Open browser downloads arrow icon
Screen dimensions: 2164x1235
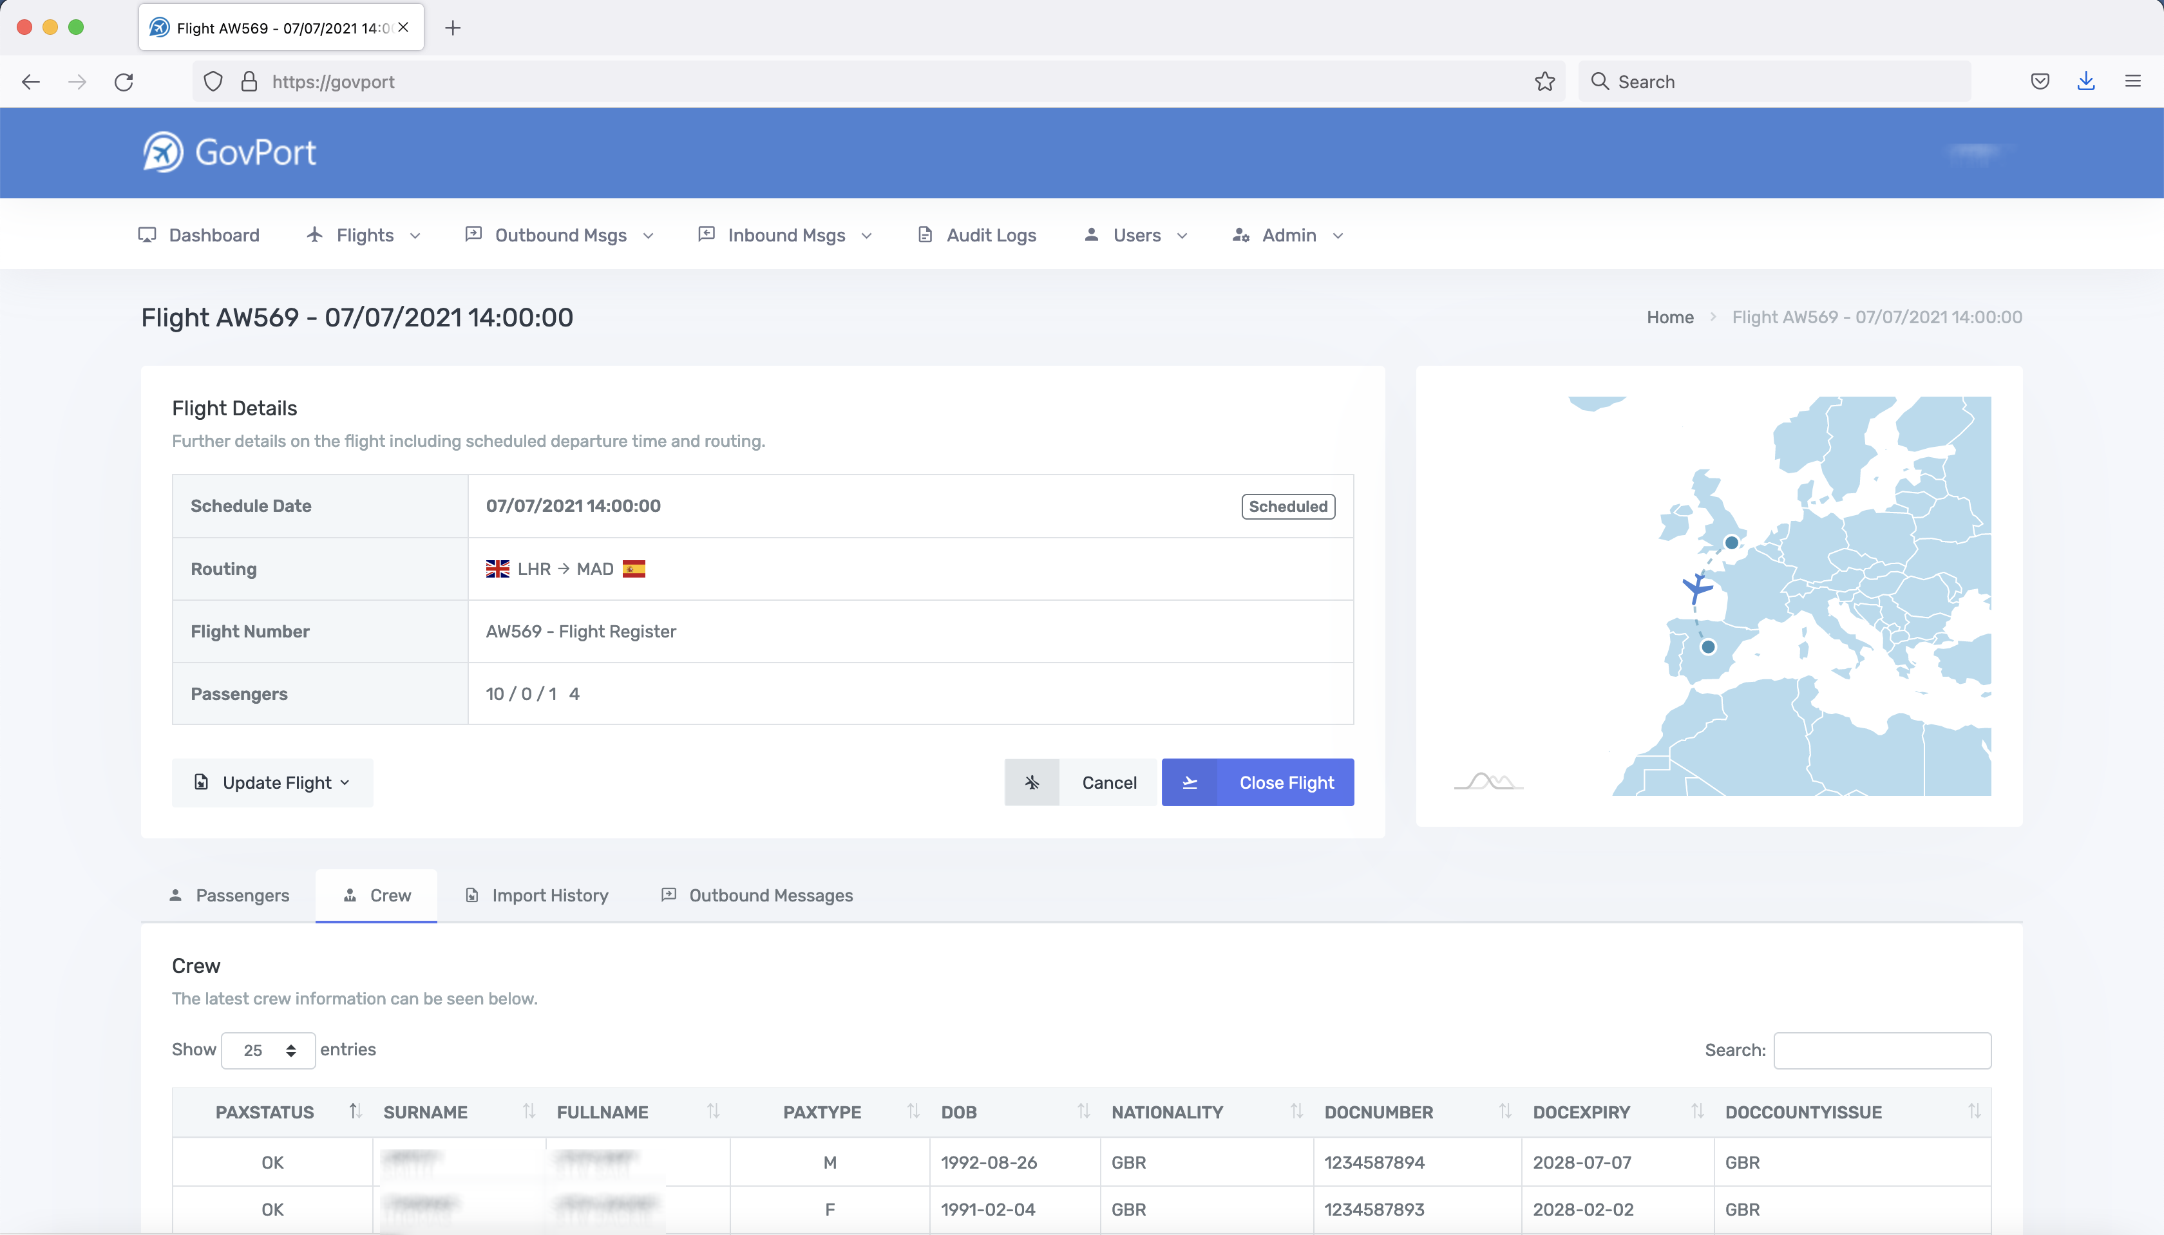click(2086, 81)
